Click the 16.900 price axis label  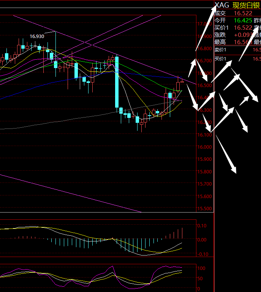click(204, 36)
